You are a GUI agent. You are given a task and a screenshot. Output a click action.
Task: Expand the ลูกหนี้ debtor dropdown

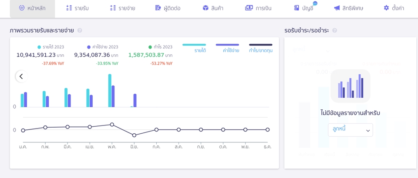click(350, 130)
